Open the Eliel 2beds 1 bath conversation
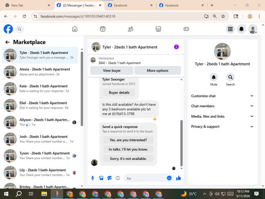 [x=40, y=106]
